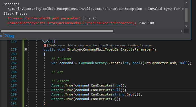Click line number 179 in gutter
This screenshot has height=107, width=196.
pyautogui.click(x=14, y=49)
